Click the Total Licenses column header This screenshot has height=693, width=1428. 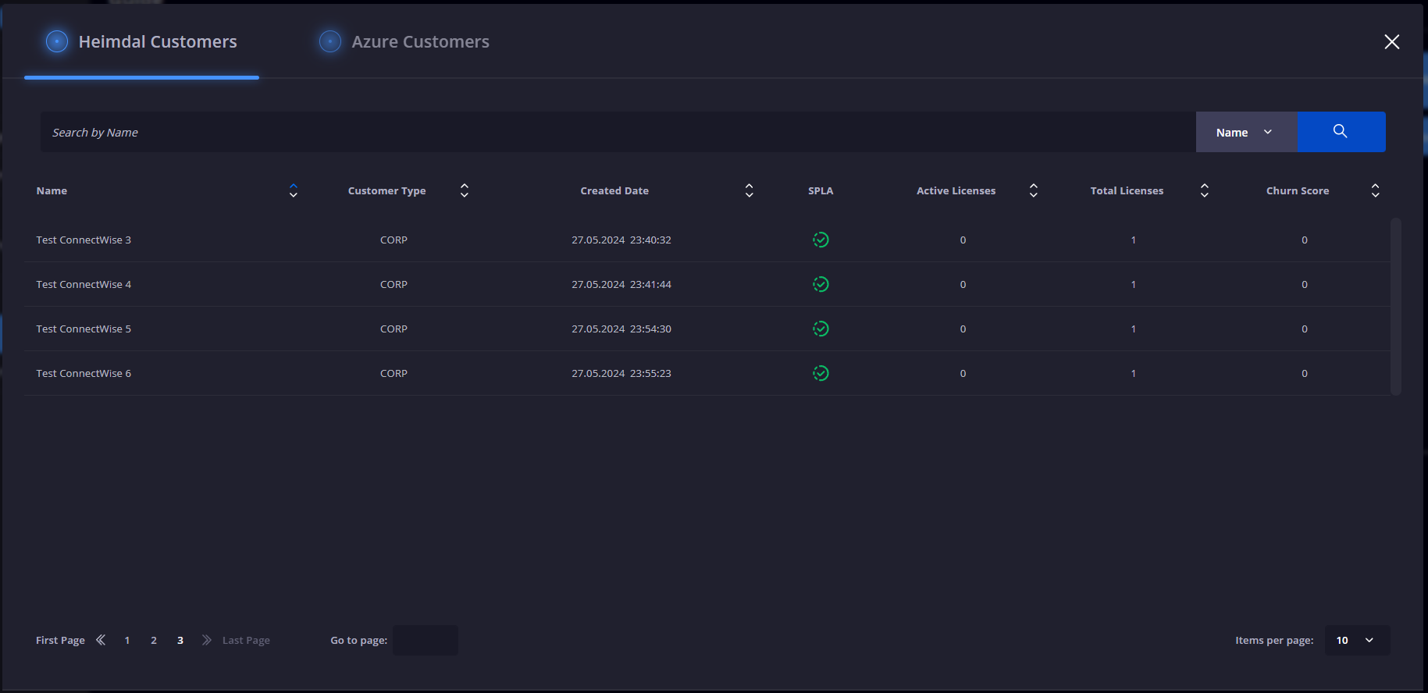pyautogui.click(x=1127, y=190)
